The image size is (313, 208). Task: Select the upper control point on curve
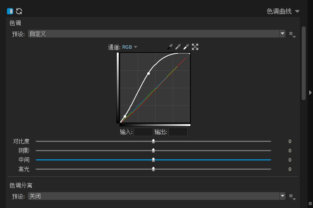[x=149, y=73]
